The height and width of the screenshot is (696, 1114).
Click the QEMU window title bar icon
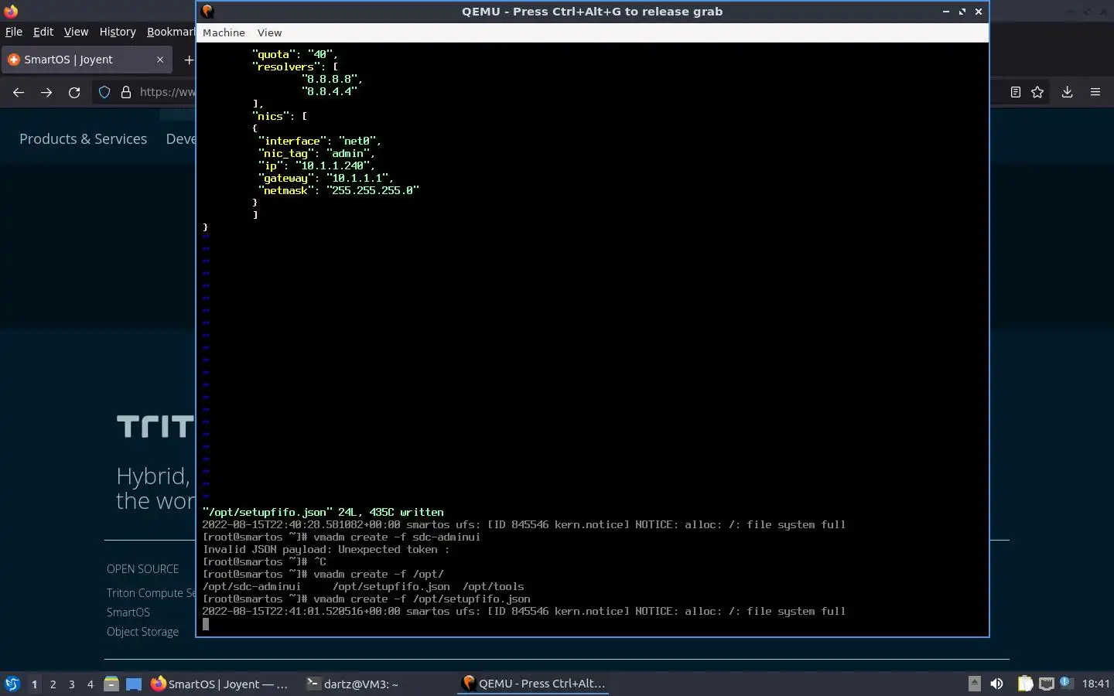click(x=207, y=11)
